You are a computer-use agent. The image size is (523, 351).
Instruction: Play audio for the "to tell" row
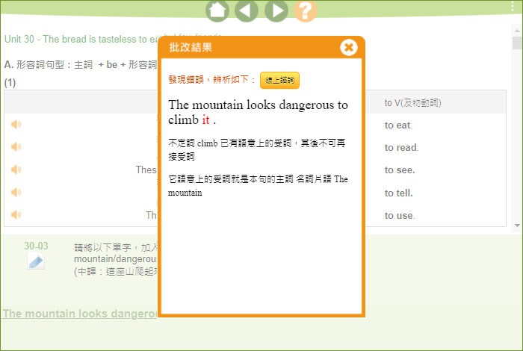click(x=16, y=193)
